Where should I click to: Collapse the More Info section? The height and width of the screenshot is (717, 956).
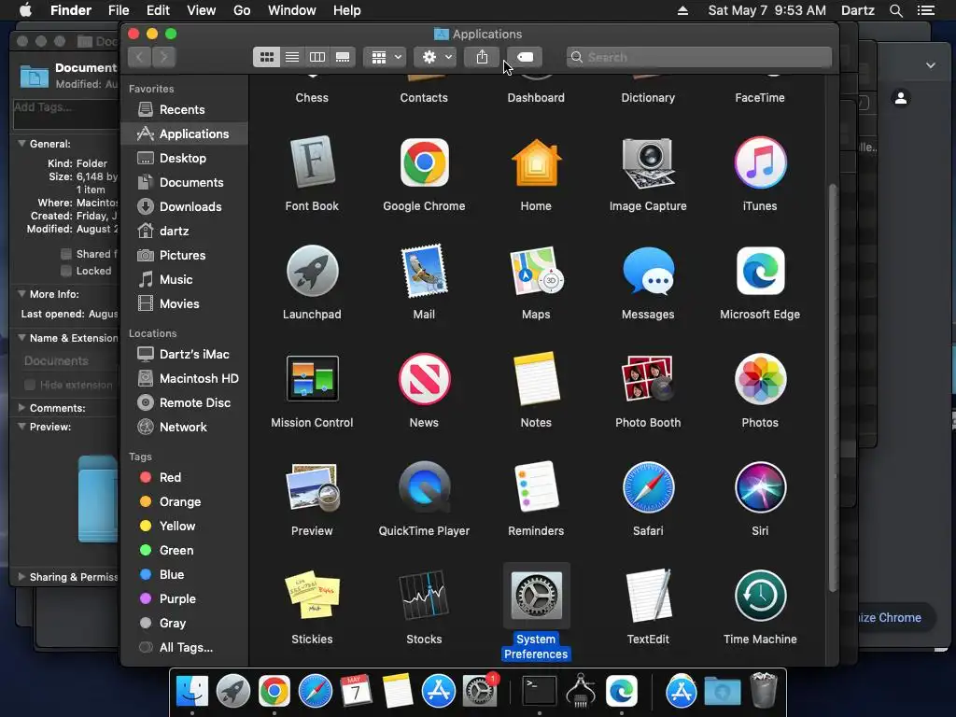pyautogui.click(x=22, y=294)
